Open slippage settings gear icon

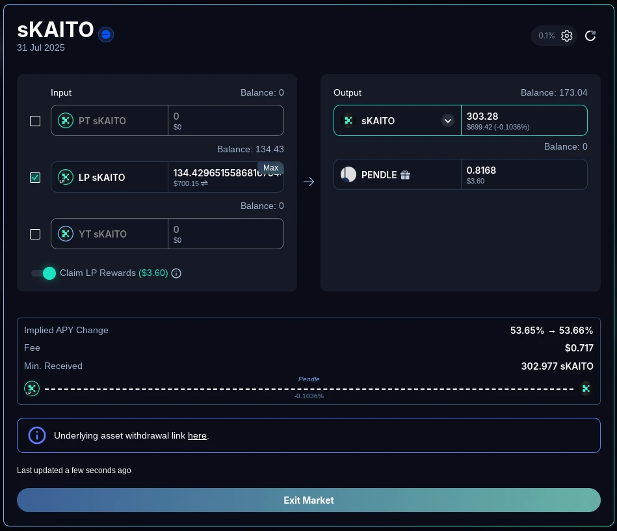[x=566, y=36]
